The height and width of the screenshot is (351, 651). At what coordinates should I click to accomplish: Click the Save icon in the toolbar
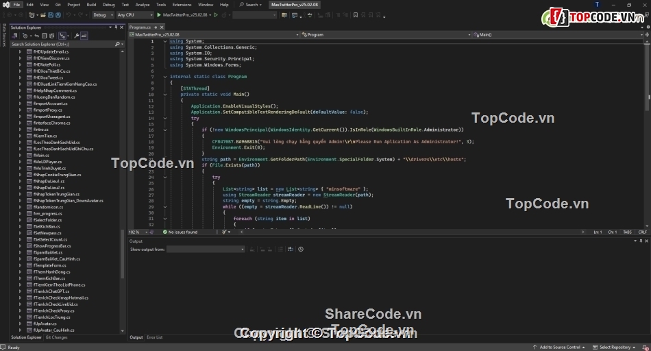(x=51, y=15)
